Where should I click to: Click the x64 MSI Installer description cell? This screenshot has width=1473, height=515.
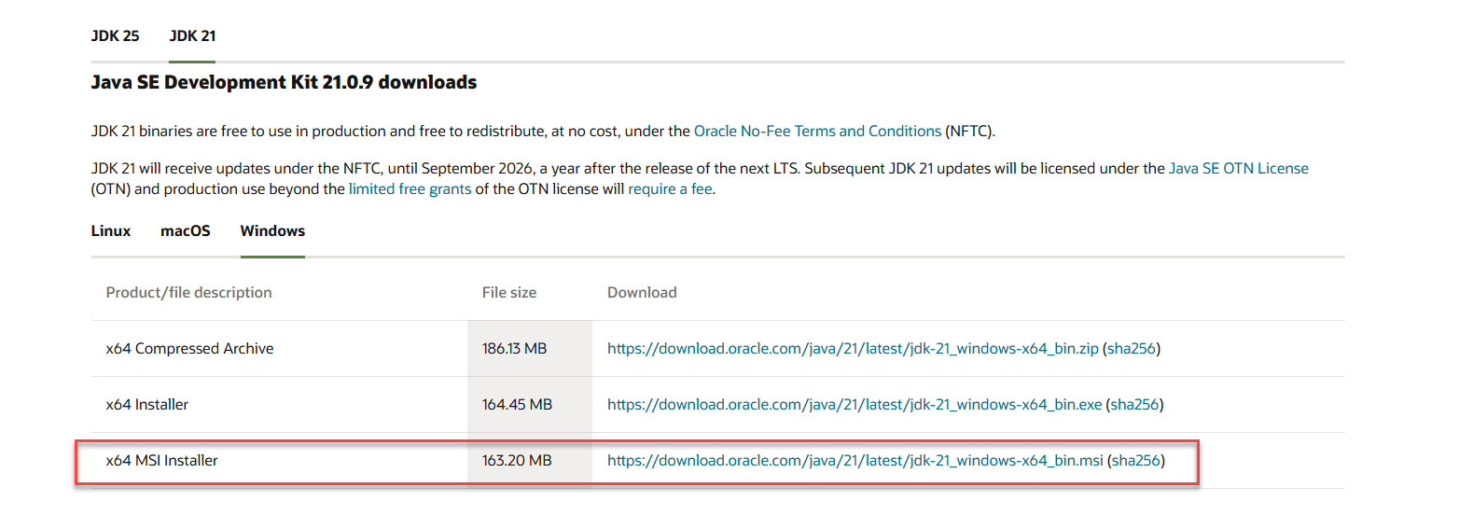(161, 461)
